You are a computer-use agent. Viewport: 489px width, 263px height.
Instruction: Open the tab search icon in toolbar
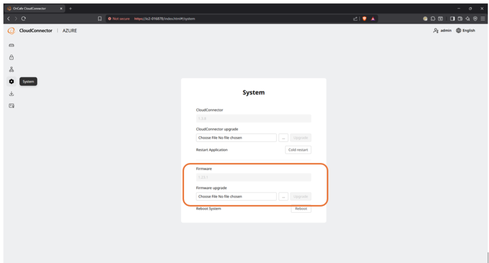coord(440,19)
